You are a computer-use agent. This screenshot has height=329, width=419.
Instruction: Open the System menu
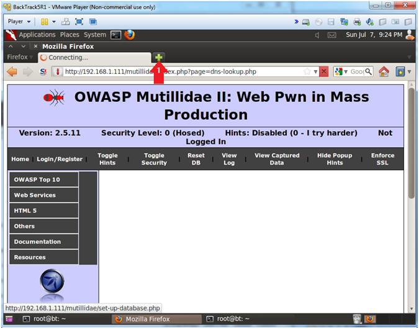(x=95, y=35)
